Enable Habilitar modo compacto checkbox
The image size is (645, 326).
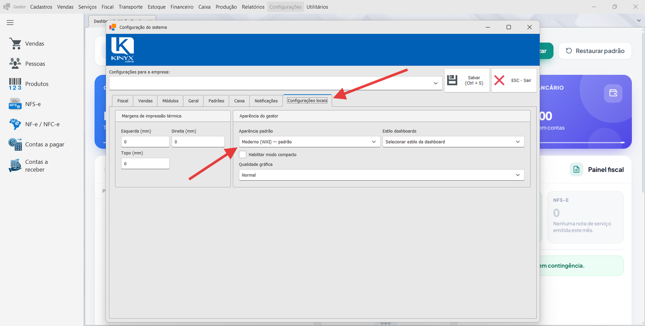click(x=243, y=155)
